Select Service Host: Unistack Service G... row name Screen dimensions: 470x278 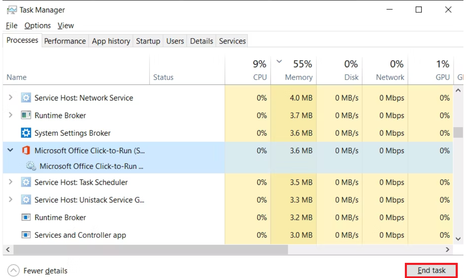(x=89, y=200)
